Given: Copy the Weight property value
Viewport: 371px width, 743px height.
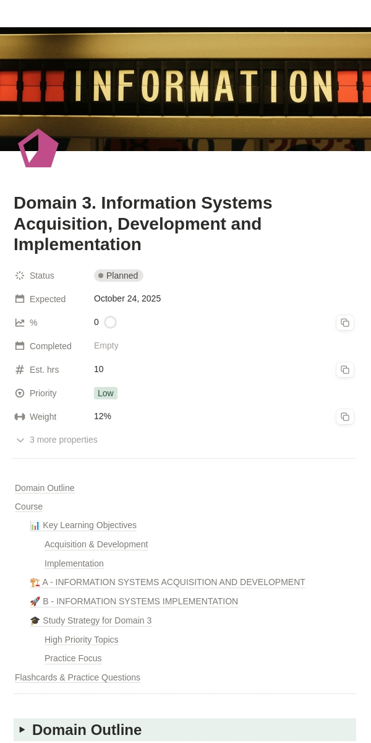Looking at the screenshot, I should 345,417.
